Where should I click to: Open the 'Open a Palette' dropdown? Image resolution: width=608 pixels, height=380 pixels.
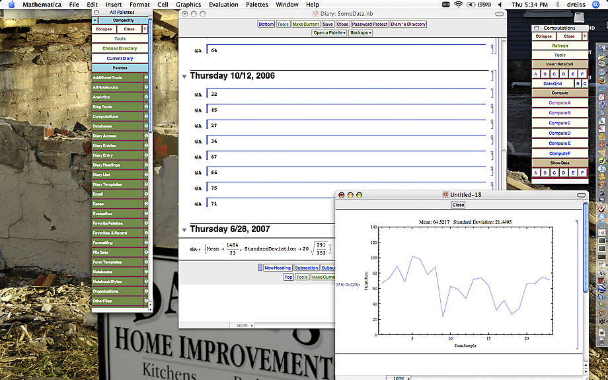[328, 32]
